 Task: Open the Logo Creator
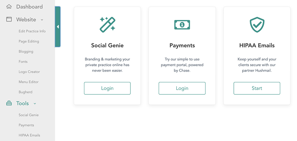(x=29, y=72)
